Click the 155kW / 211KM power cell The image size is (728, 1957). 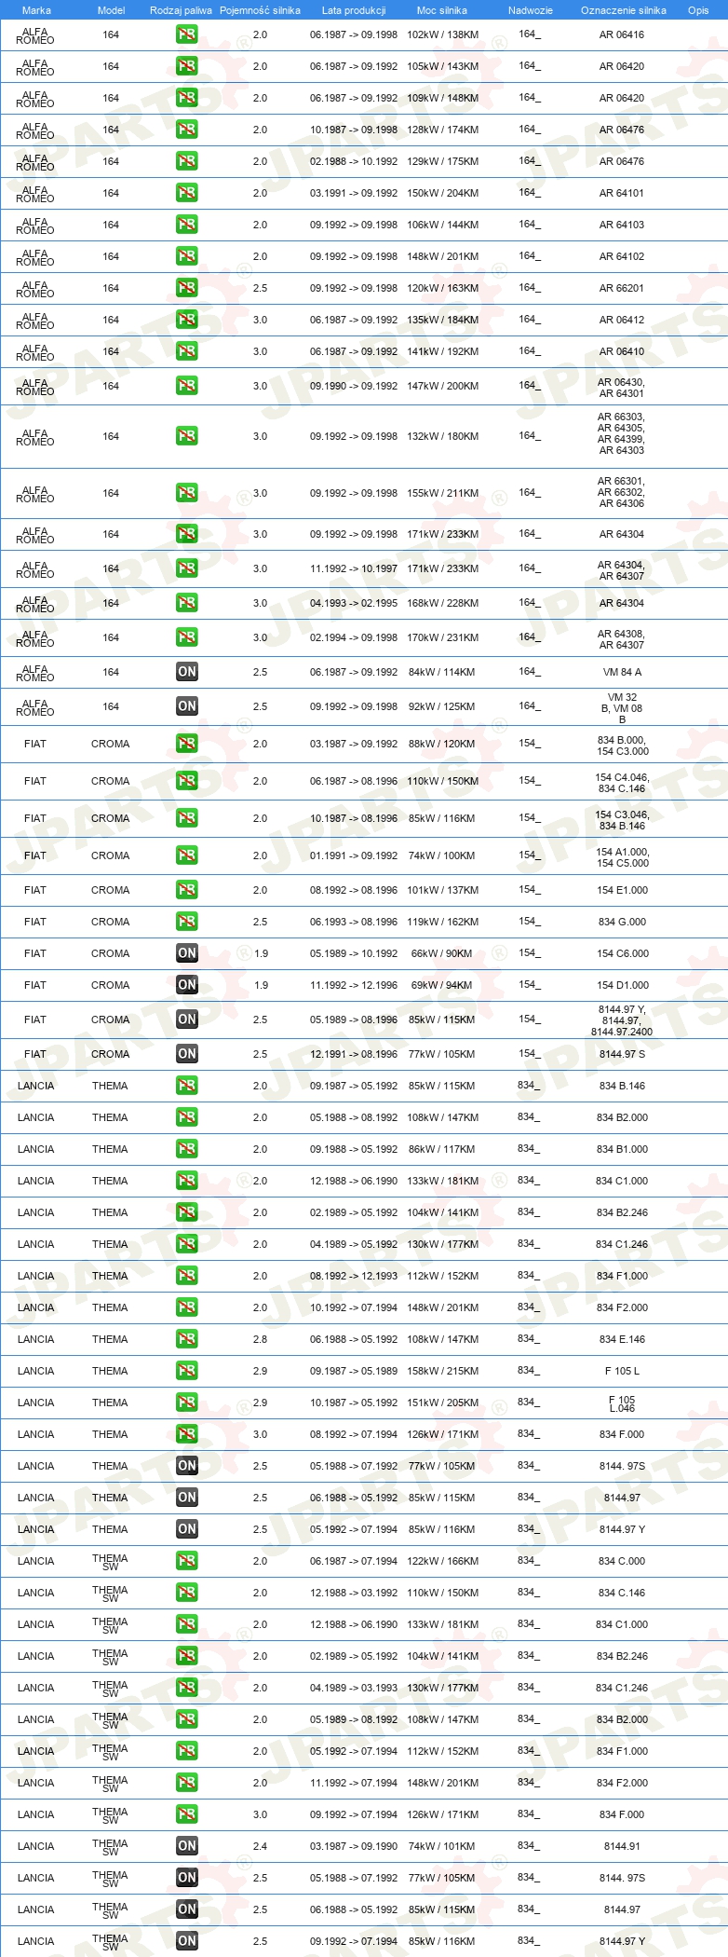point(443,493)
